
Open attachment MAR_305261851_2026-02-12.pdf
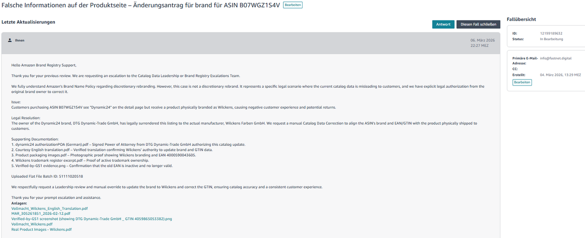coord(41,213)
